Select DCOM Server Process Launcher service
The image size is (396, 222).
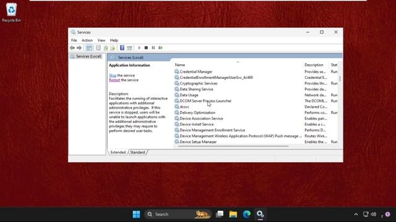click(205, 101)
